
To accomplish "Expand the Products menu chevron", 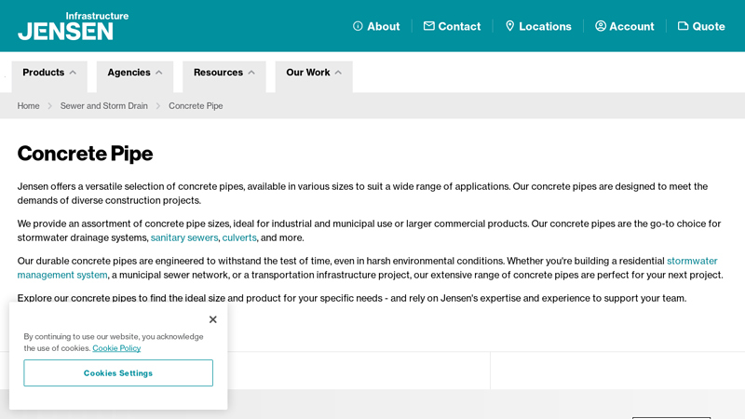I will [73, 73].
